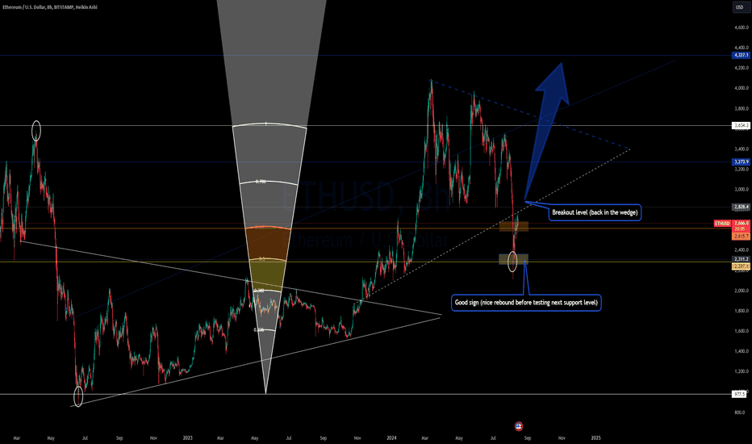The width and height of the screenshot is (752, 444).
Task: Click the orange 2,615.7 price label
Action: click(x=741, y=237)
